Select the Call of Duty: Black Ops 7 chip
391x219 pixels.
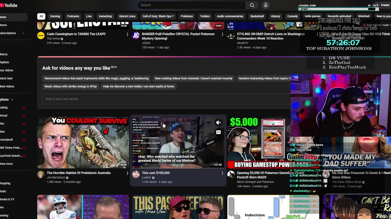158,16
